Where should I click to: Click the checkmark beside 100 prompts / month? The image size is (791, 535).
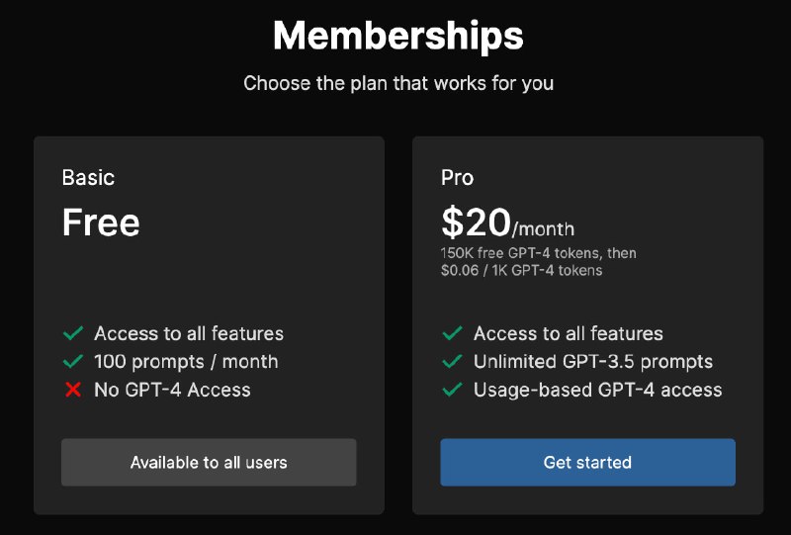pyautogui.click(x=72, y=362)
